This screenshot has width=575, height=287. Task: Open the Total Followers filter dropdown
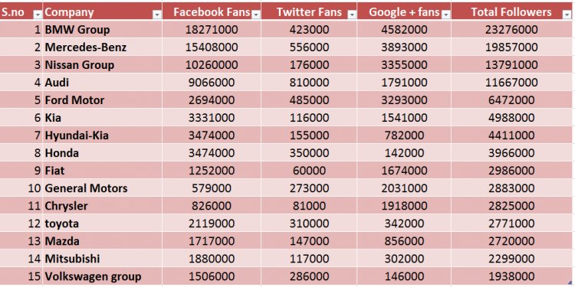566,15
